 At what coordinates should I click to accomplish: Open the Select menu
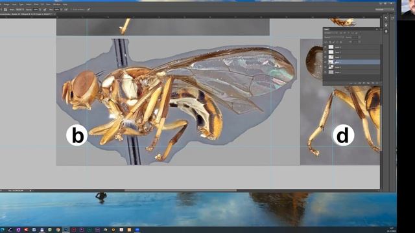pos(29,5)
